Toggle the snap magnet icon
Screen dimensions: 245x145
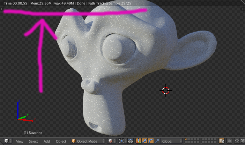(x=237, y=141)
